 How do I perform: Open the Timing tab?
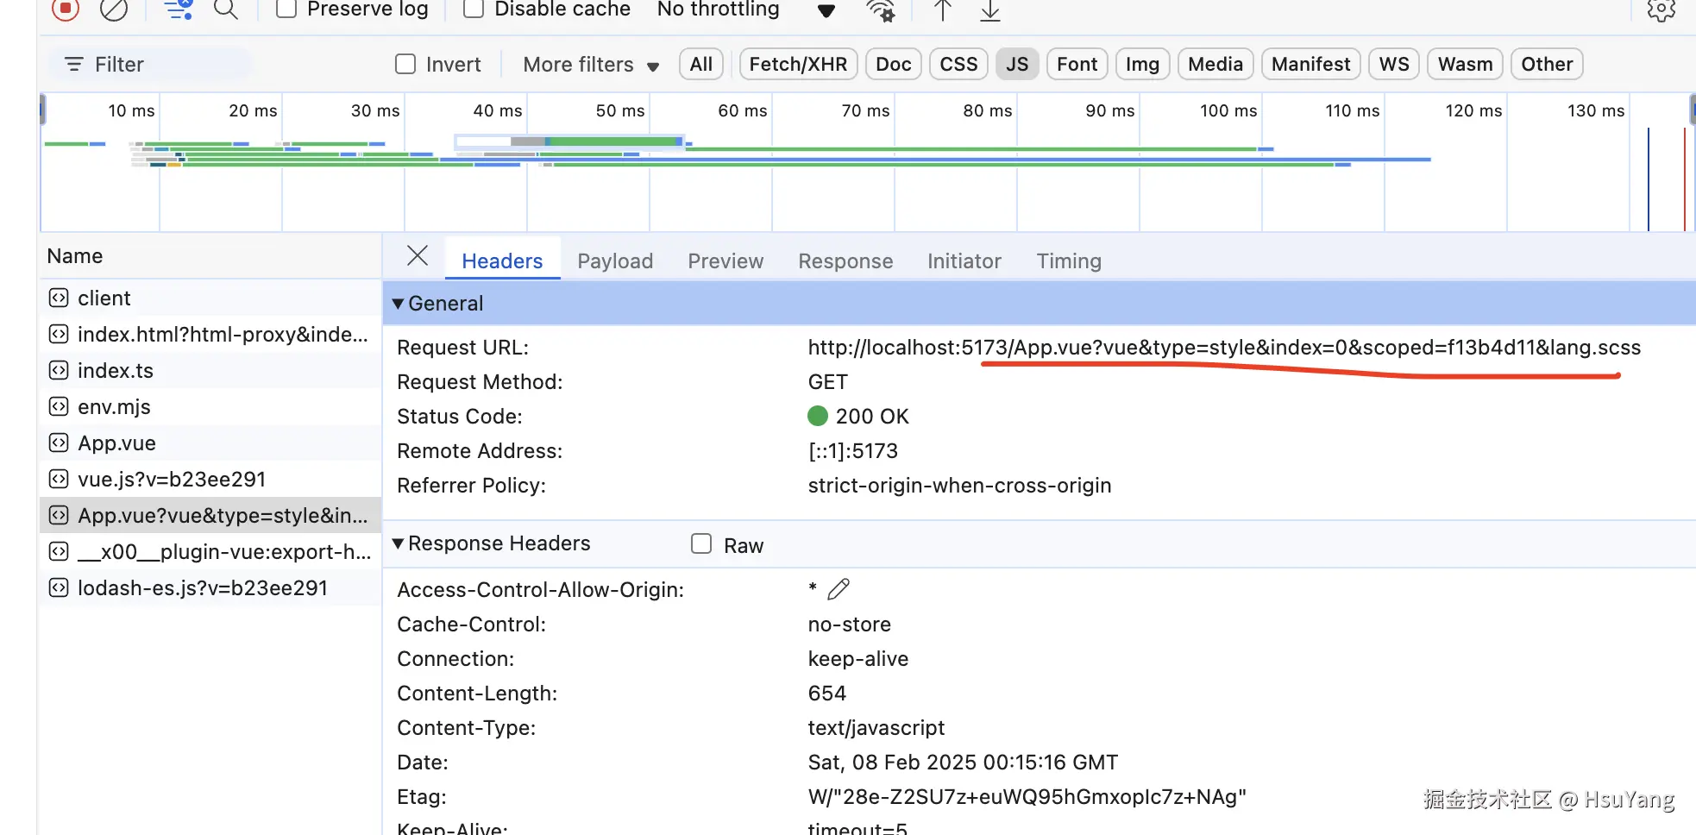click(1069, 261)
